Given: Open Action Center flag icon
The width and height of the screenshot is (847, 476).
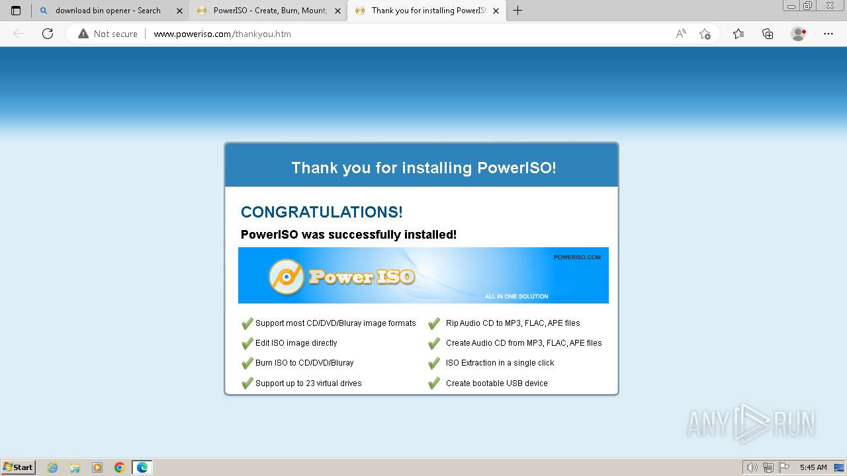Looking at the screenshot, I should (x=784, y=467).
